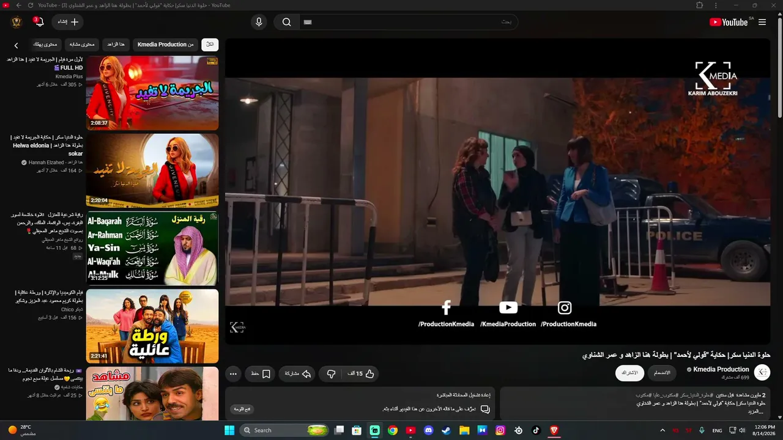Open more actions three-dot menu
Viewport: 783px width, 440px height.
coord(233,373)
